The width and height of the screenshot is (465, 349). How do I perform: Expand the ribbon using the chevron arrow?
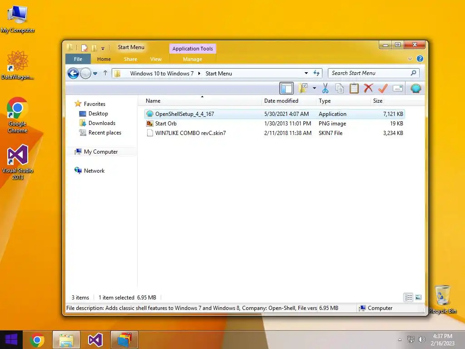coord(410,59)
